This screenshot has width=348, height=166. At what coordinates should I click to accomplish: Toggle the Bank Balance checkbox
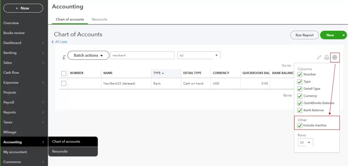click(x=300, y=110)
